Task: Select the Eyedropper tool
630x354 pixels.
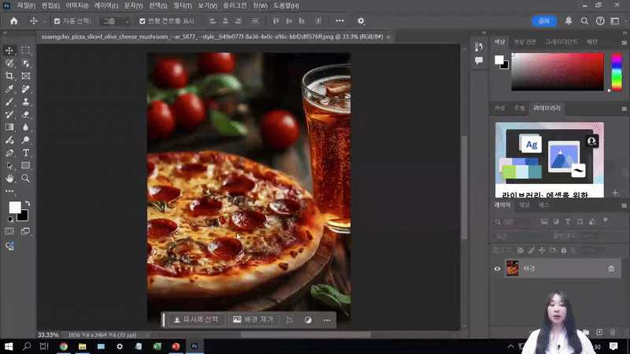Action: 10,89
